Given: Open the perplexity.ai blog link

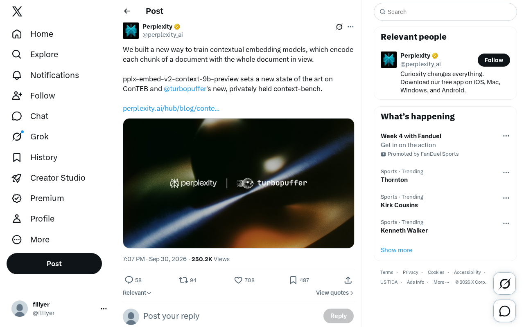Looking at the screenshot, I should coord(171,108).
